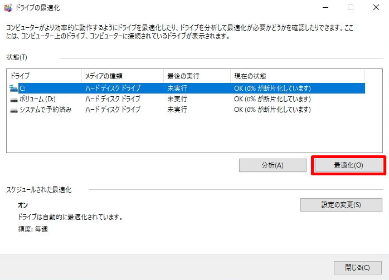This screenshot has width=389, height=280.
Task: Click OK status in ボリューム (D:) row
Action: (273, 99)
